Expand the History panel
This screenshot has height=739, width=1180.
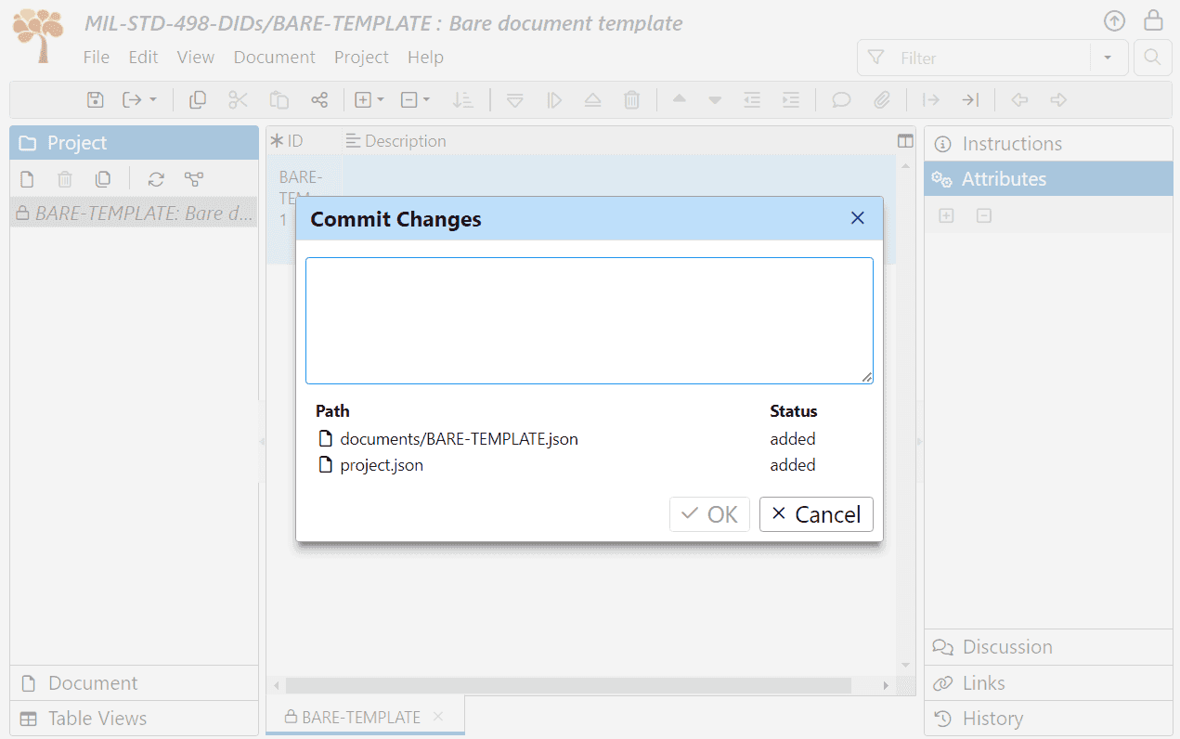coord(1048,719)
